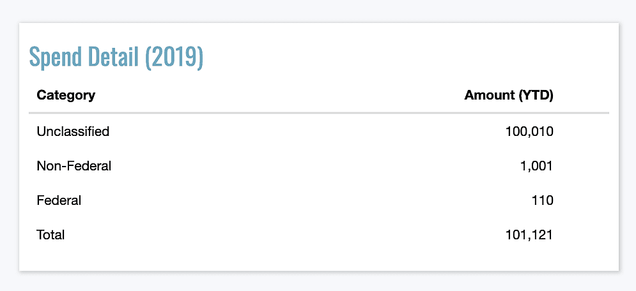636x291 pixels.
Task: Select the 100,010 amount value
Action: click(x=529, y=131)
